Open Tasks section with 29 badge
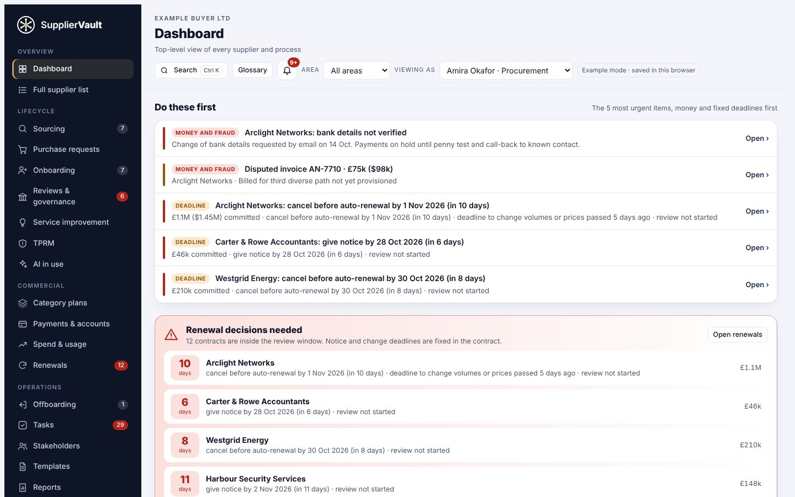 pyautogui.click(x=73, y=425)
